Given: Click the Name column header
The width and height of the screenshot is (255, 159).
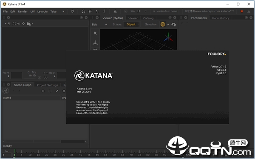Looking at the screenshot, I should pyautogui.click(x=31, y=98).
